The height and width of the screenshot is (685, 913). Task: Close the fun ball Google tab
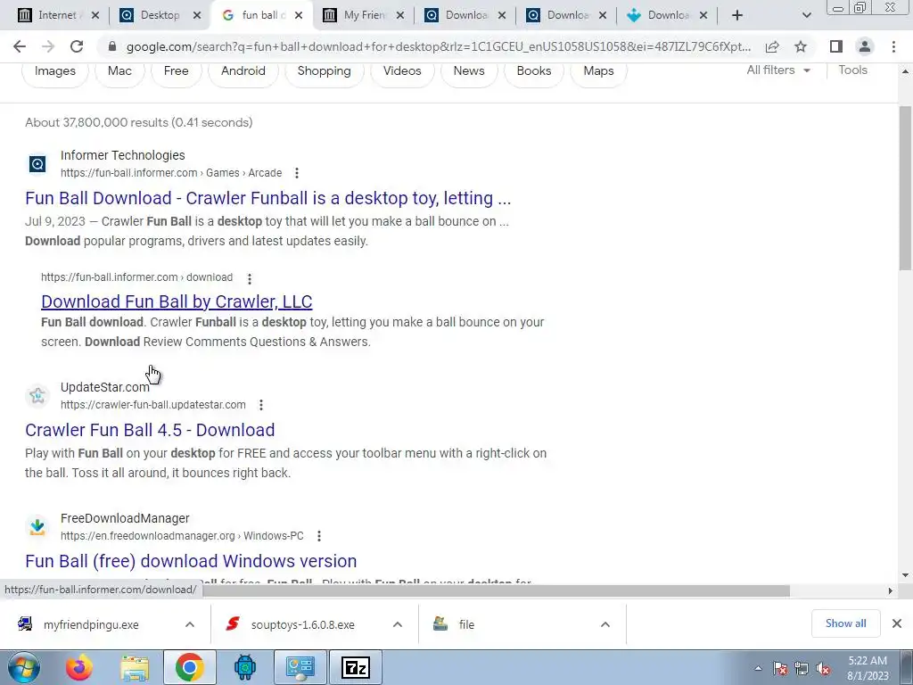(x=299, y=15)
